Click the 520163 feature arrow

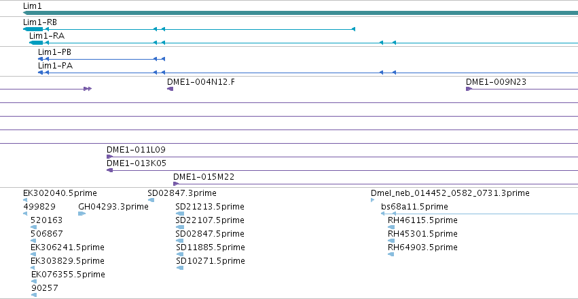[33, 227]
